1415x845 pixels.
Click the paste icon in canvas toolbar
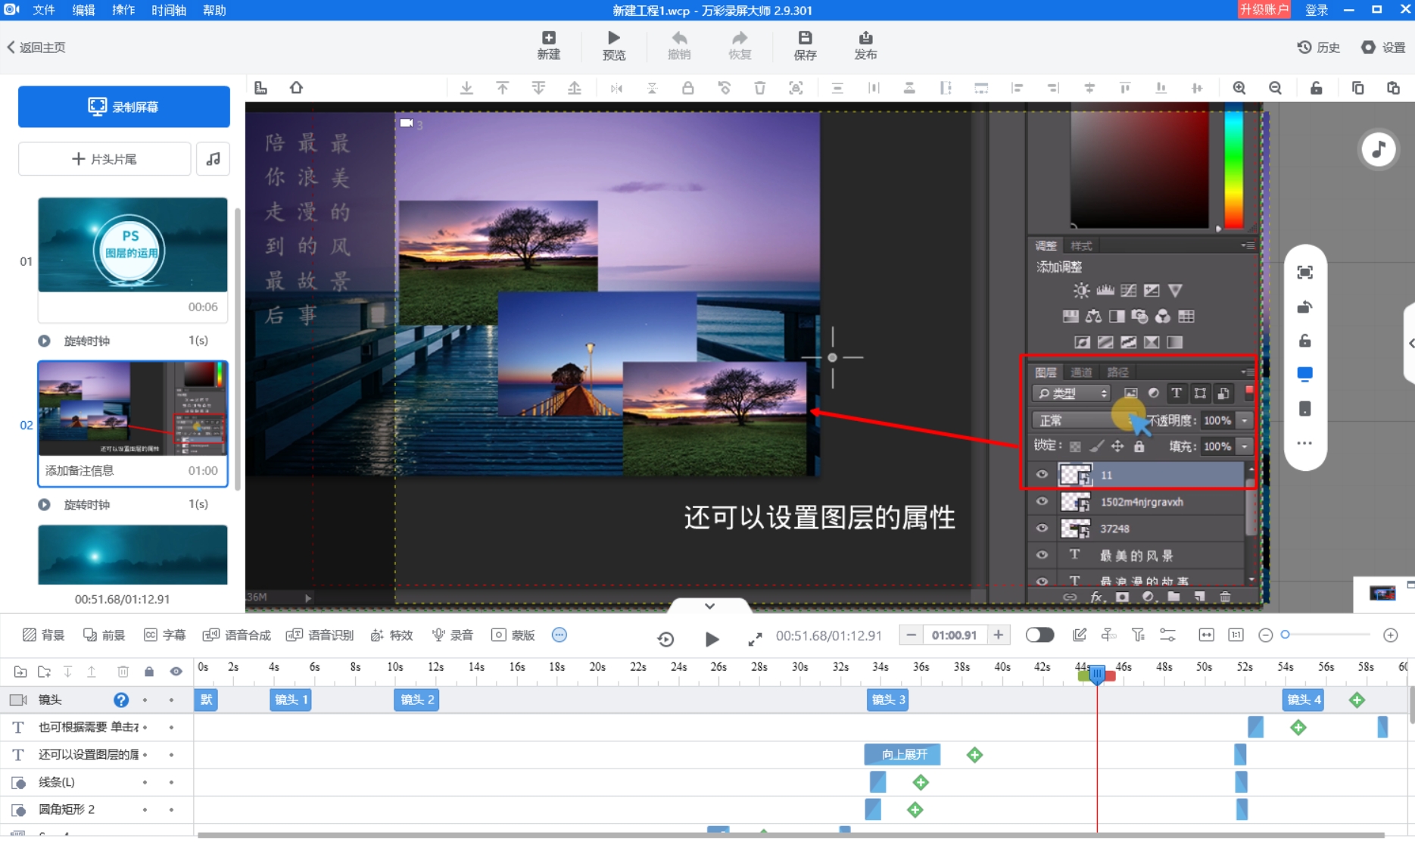(1393, 88)
